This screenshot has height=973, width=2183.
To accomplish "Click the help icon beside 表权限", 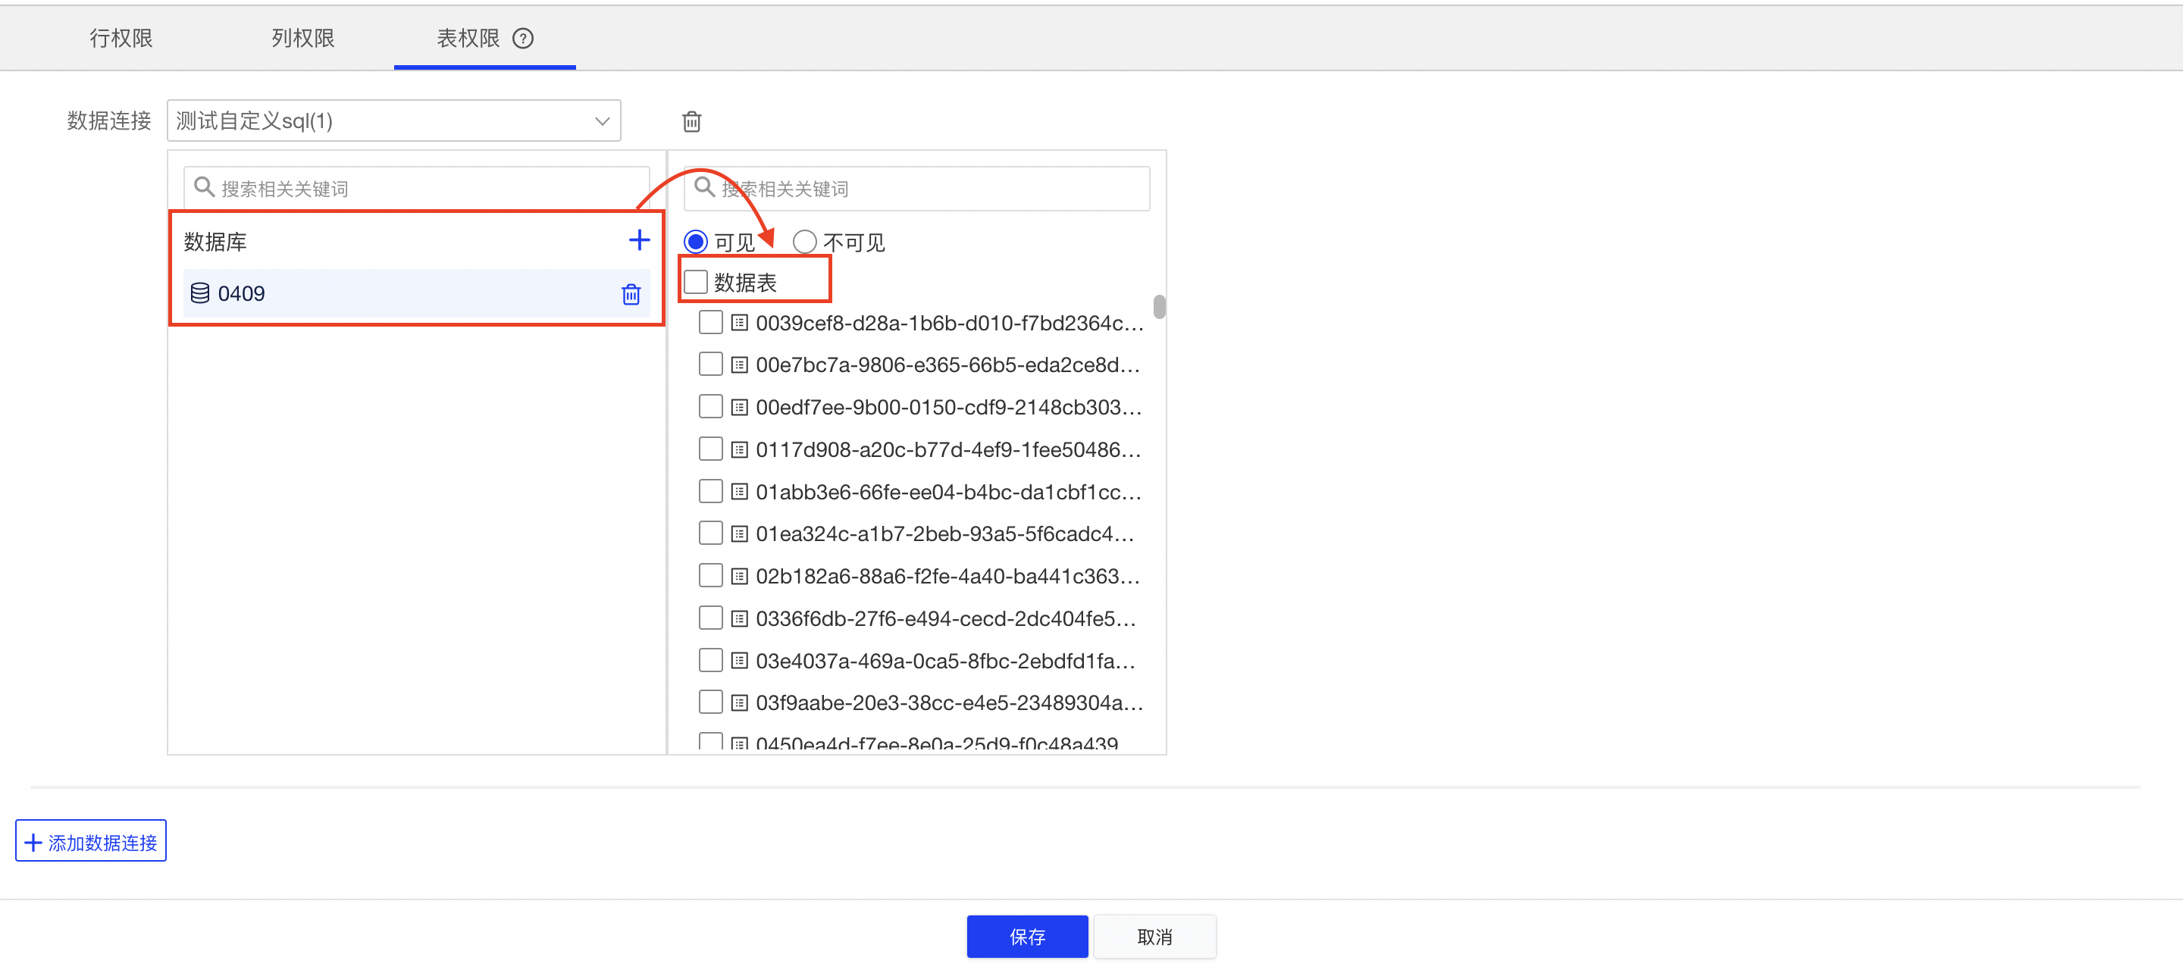I will point(523,38).
